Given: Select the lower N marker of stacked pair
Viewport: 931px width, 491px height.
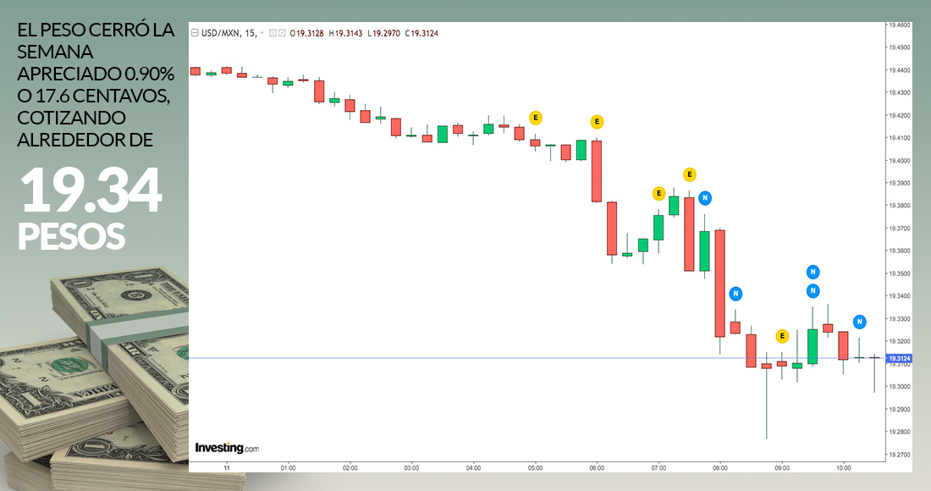Looking at the screenshot, I should pos(813,290).
